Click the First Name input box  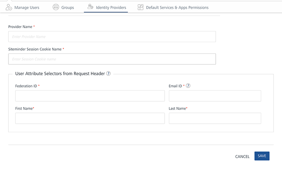click(x=90, y=118)
